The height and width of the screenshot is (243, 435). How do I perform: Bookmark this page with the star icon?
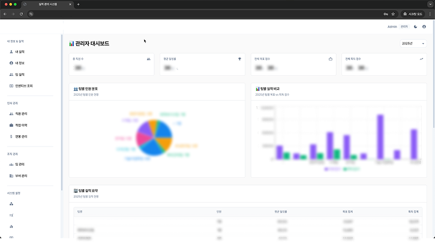coord(393,14)
